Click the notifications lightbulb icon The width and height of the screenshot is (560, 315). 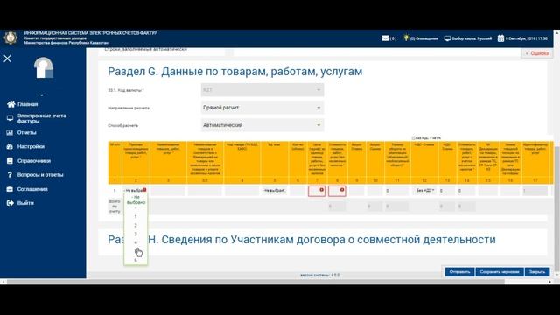coord(406,38)
